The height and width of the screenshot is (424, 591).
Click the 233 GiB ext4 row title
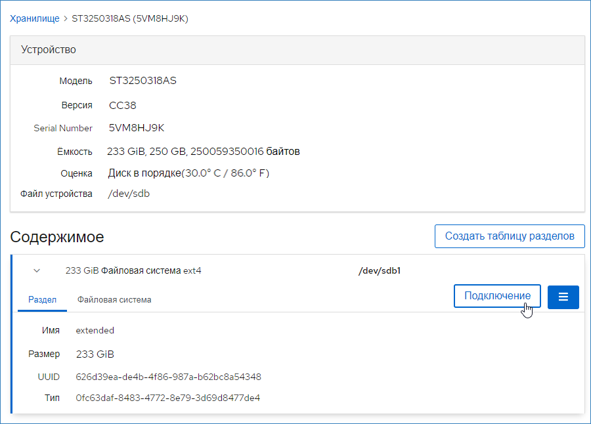tap(133, 270)
